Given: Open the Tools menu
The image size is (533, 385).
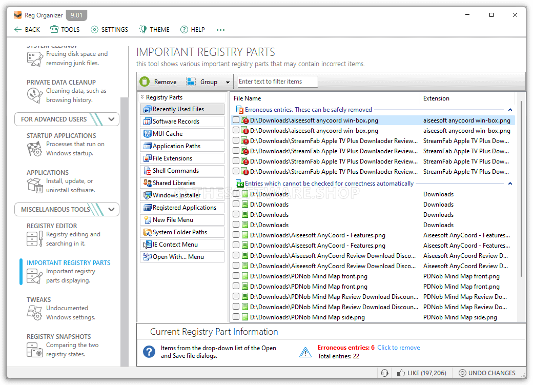Looking at the screenshot, I should tap(65, 30).
